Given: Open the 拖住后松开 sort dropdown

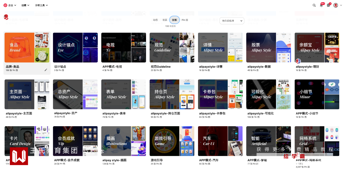Looking at the screenshot, I should [x=232, y=21].
